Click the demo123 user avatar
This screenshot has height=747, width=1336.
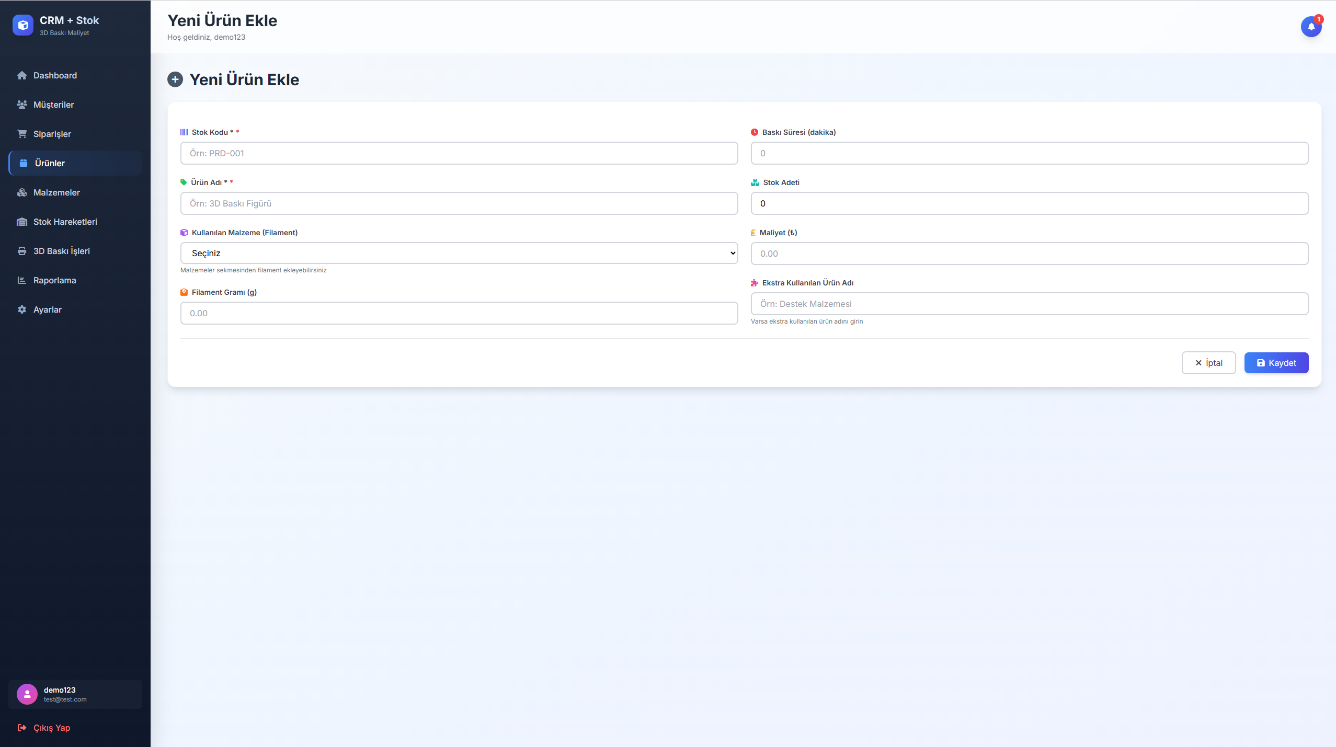[27, 694]
